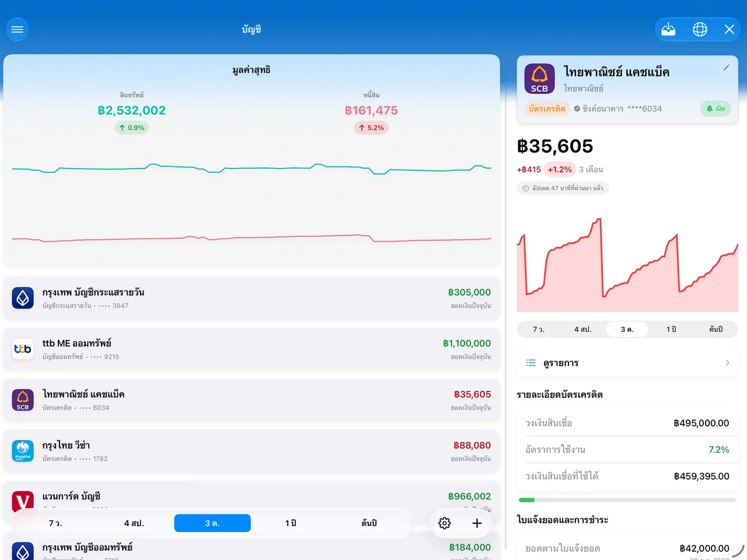Click the ฿161,475 liabilities total
This screenshot has width=747, height=560.
(371, 110)
